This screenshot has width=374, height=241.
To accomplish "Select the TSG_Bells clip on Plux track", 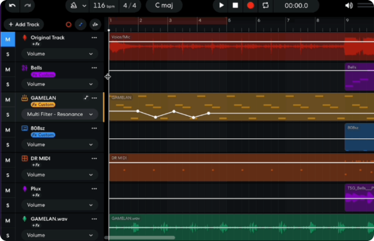I will 359,198.
